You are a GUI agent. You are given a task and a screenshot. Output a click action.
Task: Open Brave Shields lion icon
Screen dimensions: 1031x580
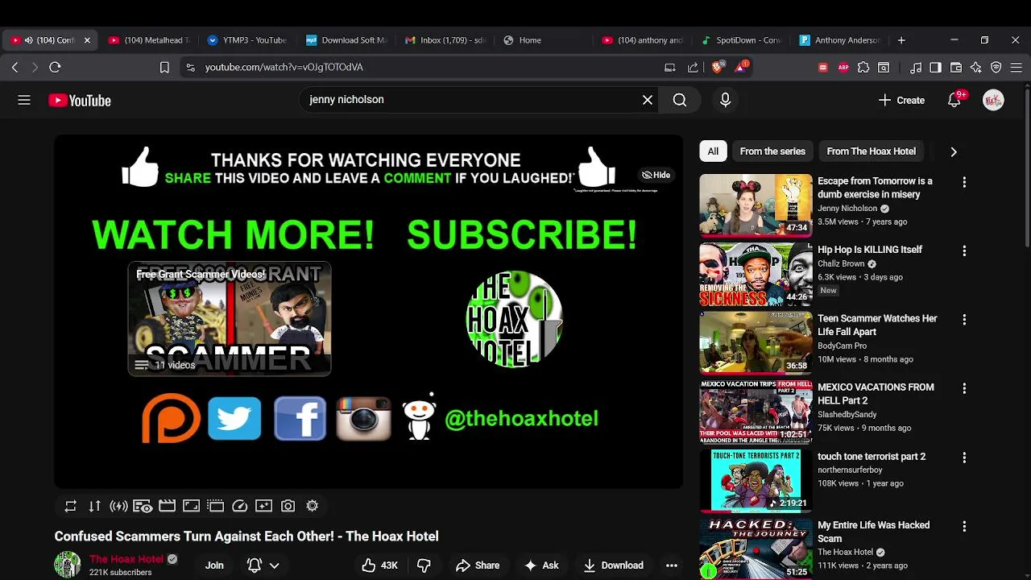click(717, 68)
